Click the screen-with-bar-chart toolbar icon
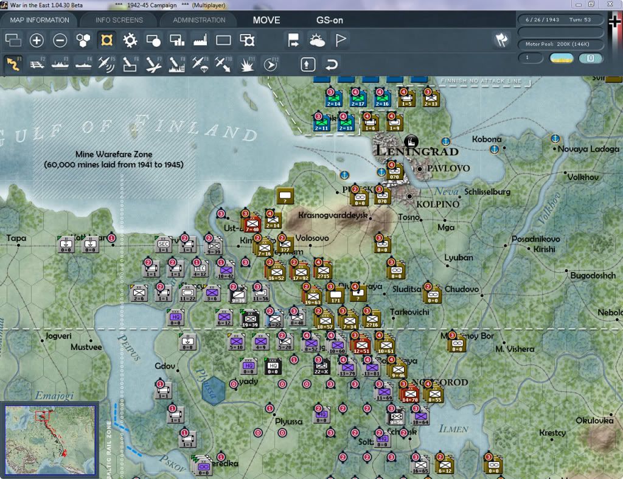The image size is (623, 479). pyautogui.click(x=177, y=40)
